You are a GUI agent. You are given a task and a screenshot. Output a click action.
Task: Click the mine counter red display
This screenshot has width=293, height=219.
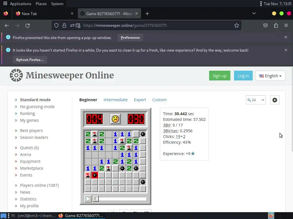[94, 119]
